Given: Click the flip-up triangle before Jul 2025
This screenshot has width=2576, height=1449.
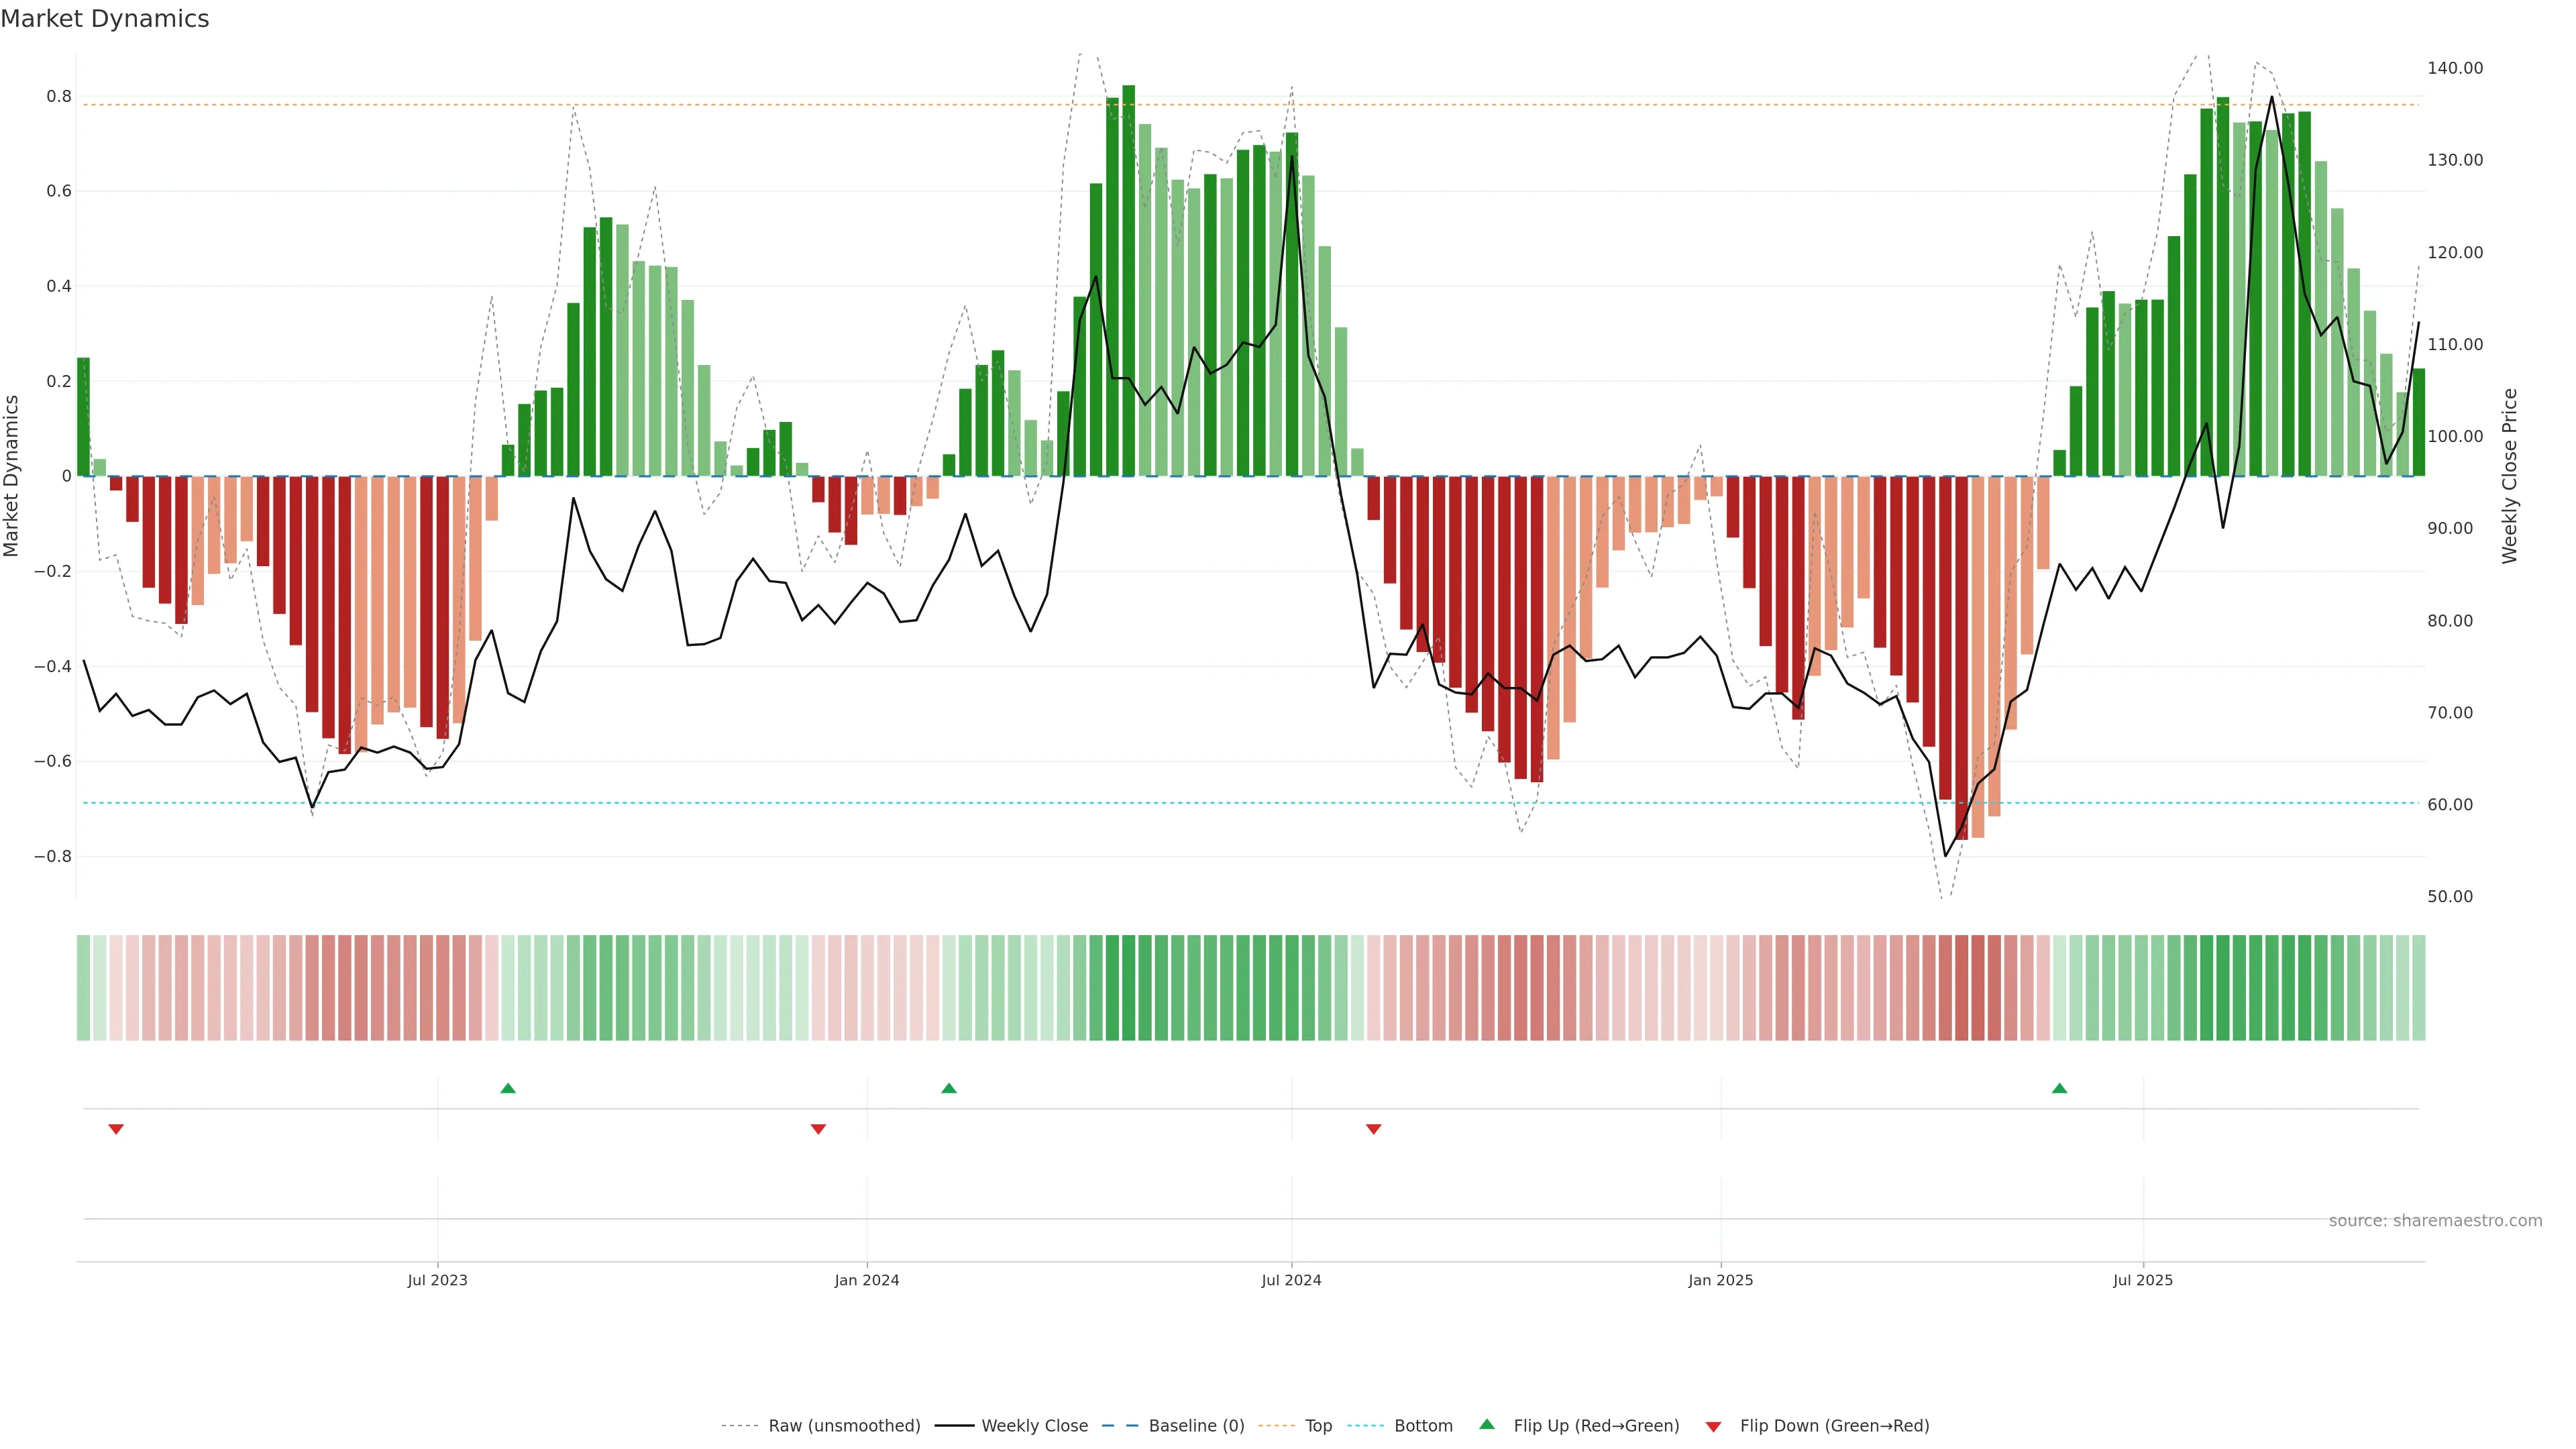Looking at the screenshot, I should pos(2059,1088).
